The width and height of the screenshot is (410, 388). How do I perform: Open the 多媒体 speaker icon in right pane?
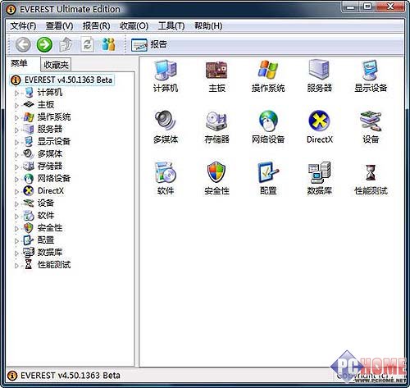(166, 127)
